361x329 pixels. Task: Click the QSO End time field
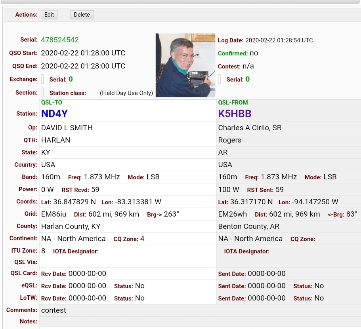tap(83, 66)
